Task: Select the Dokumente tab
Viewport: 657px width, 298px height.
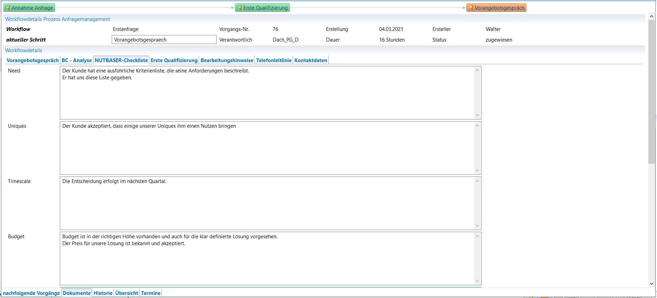Action: coord(77,293)
